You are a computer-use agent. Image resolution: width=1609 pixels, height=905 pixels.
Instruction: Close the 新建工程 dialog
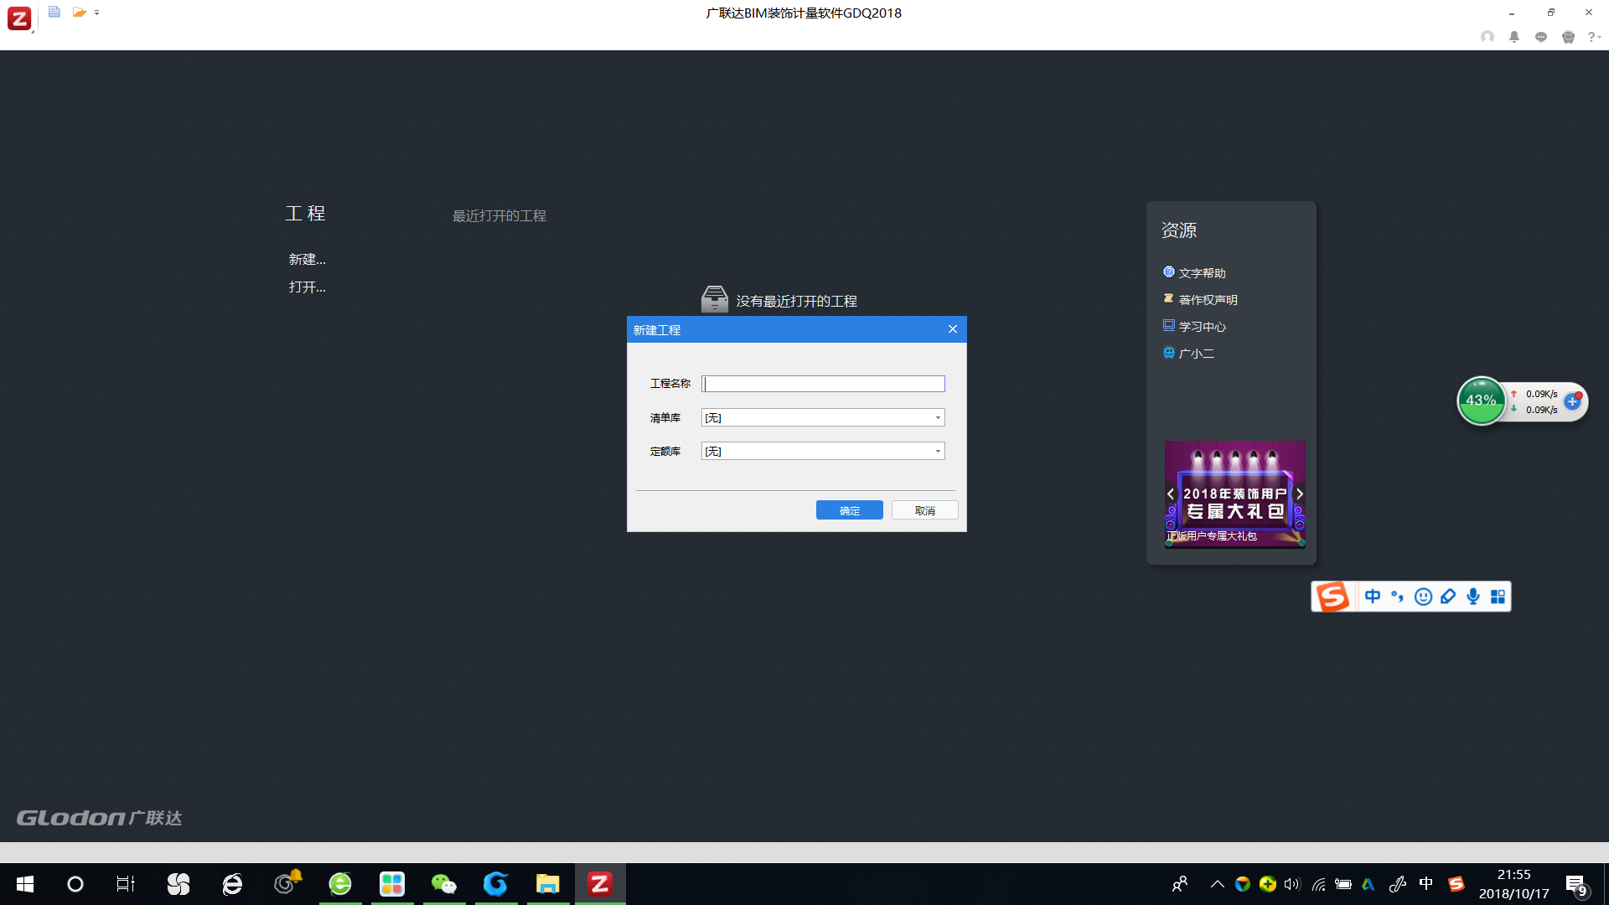coord(953,329)
